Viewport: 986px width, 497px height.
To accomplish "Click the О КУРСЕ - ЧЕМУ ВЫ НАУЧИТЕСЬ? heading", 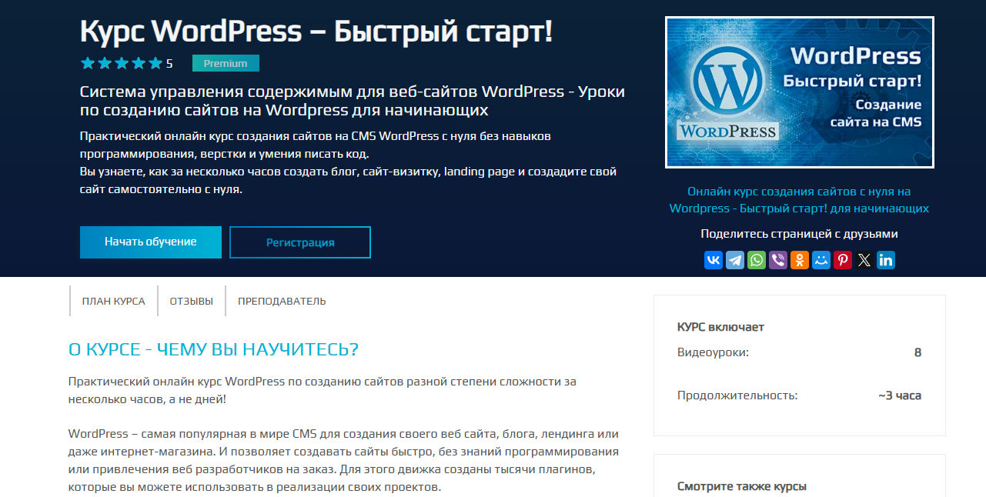I will coord(214,349).
